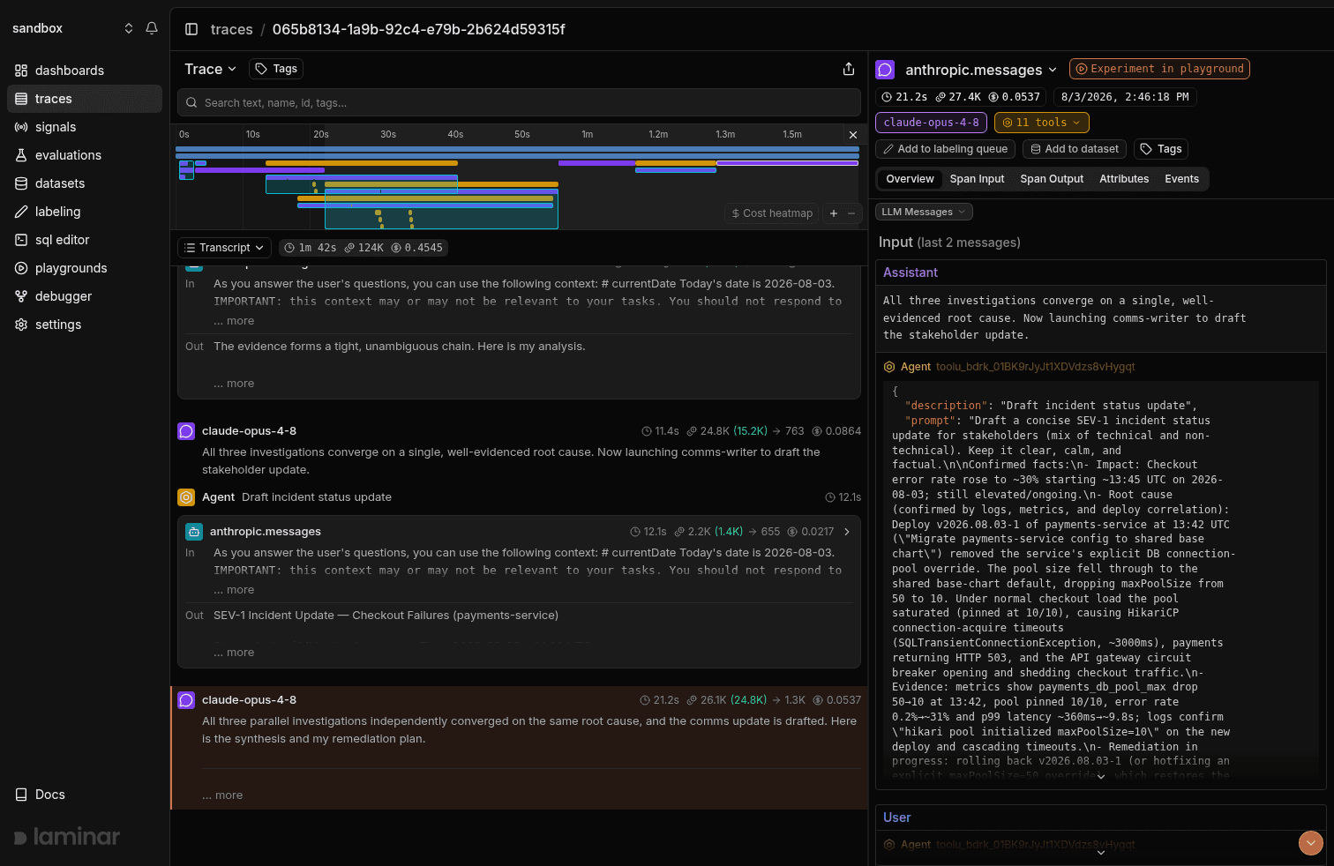Focus the search text input
Image resolution: width=1334 pixels, height=866 pixels.
point(519,102)
